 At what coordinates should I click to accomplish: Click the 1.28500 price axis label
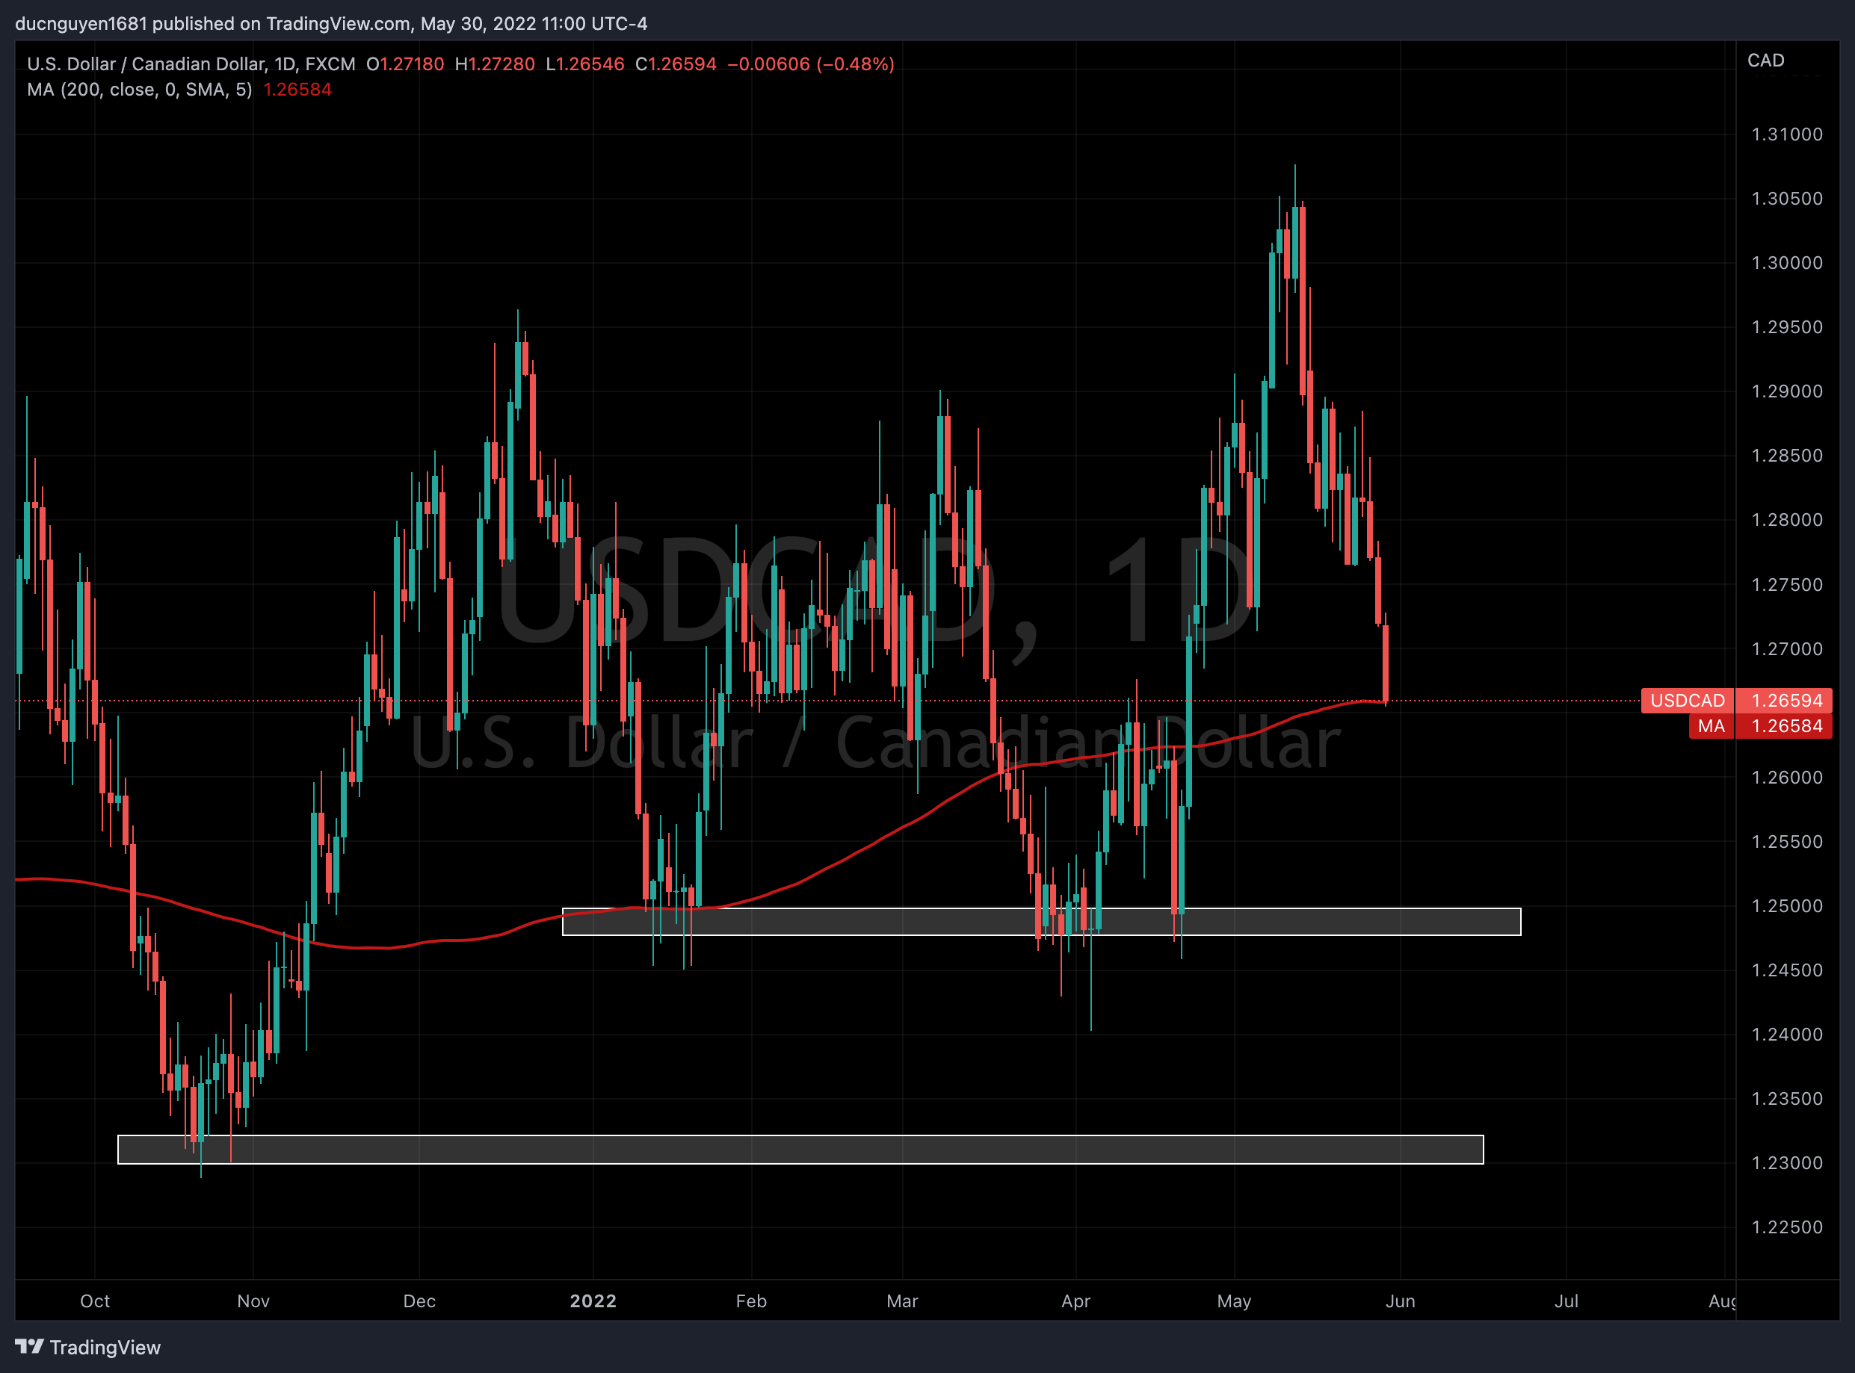click(1787, 456)
